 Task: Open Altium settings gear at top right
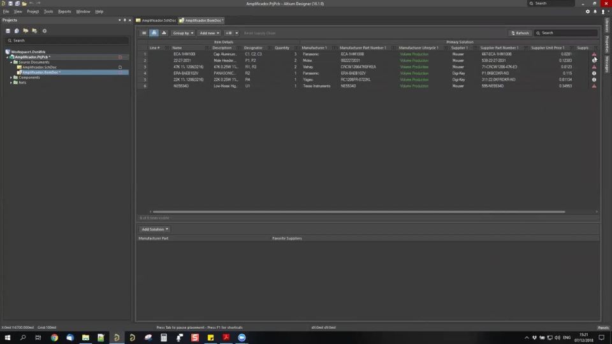click(588, 11)
